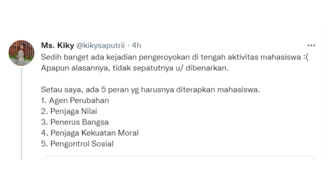Screen dimensions: 335x188
Task: Click Ms. Kiky's profile avatar
Action: click(21, 53)
